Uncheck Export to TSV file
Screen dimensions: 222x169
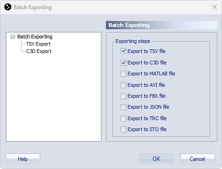pos(123,51)
